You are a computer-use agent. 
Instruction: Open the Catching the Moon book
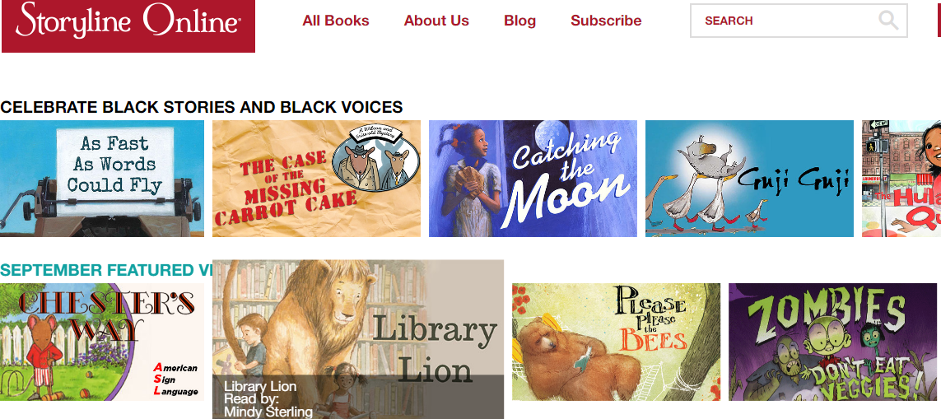[533, 179]
